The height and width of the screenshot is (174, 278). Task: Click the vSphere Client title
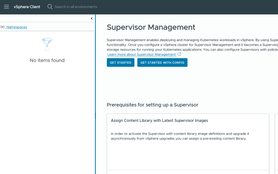(x=27, y=7)
